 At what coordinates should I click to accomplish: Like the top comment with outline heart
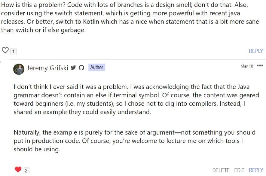coord(5,50)
